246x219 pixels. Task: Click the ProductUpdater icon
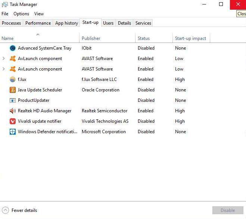(x=13, y=100)
